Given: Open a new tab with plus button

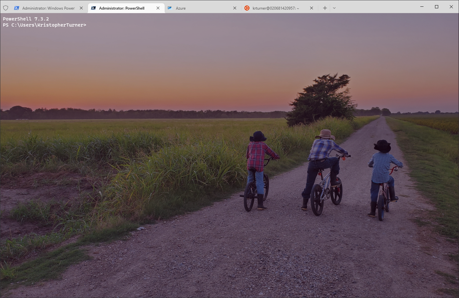Looking at the screenshot, I should (325, 8).
